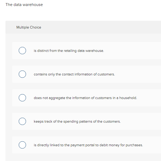Click the question text 'The data warehouse'
161x161 pixels.
tap(24, 5)
